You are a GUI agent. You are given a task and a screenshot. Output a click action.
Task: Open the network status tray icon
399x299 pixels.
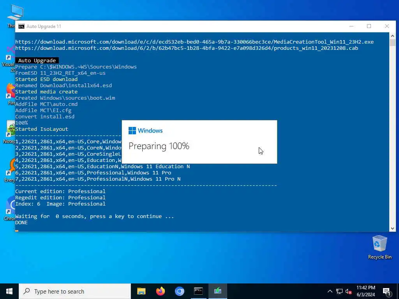coord(339,291)
